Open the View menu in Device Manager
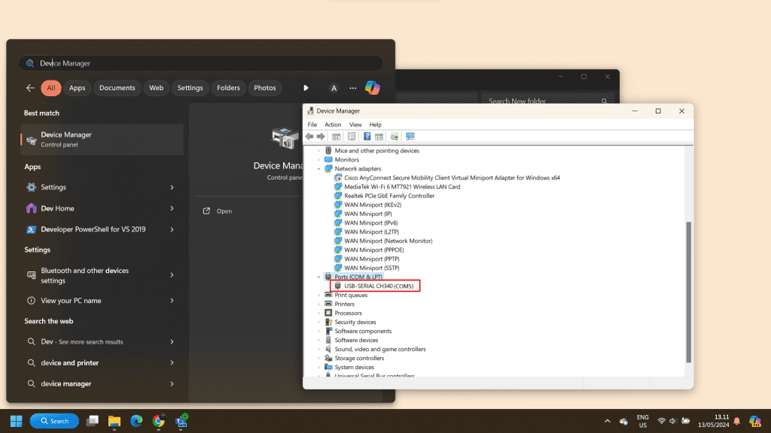Screen dimensions: 771x433 coord(355,125)
